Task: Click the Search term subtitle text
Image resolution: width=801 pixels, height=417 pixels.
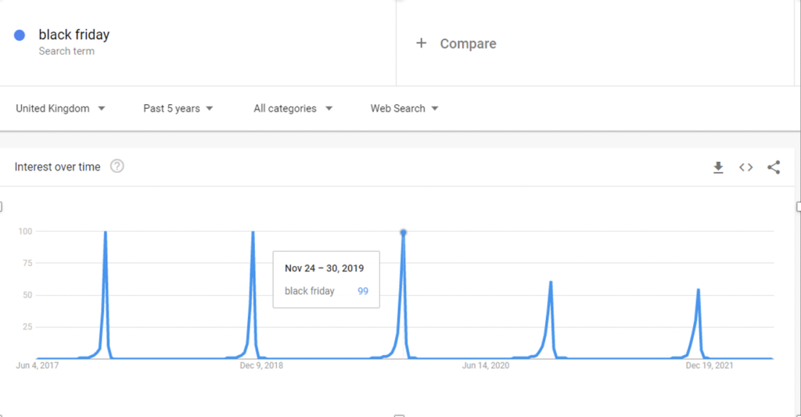Action: point(66,51)
